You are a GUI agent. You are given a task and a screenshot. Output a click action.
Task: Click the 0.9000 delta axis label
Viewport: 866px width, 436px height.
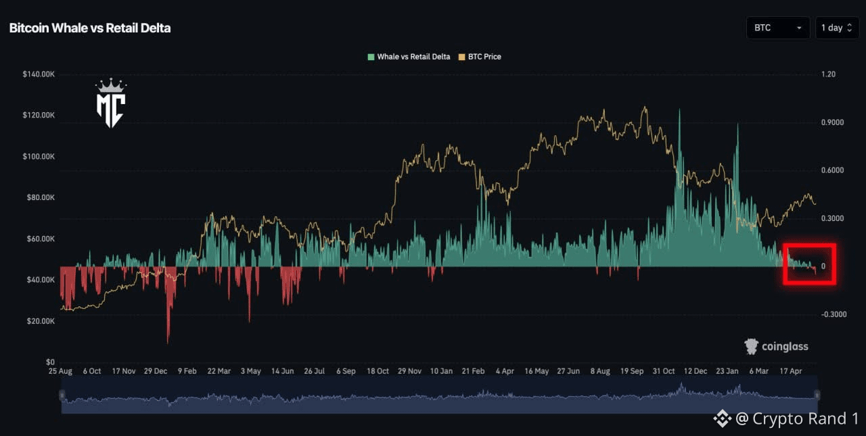tap(832, 123)
